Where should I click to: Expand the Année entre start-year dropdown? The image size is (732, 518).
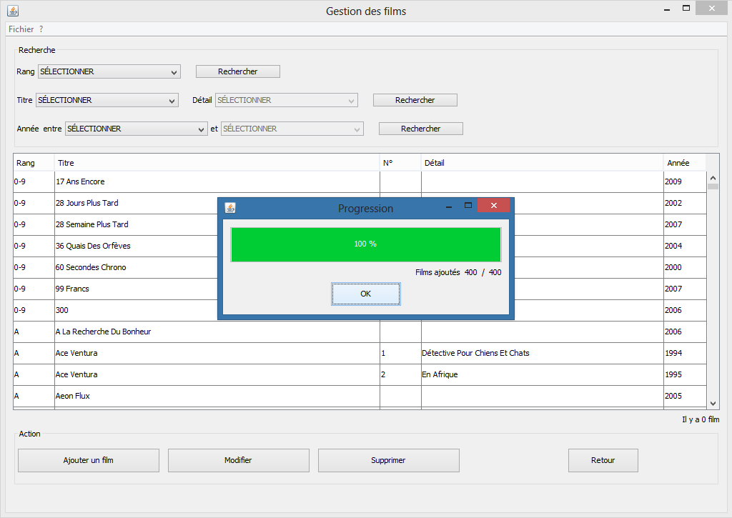pyautogui.click(x=137, y=129)
